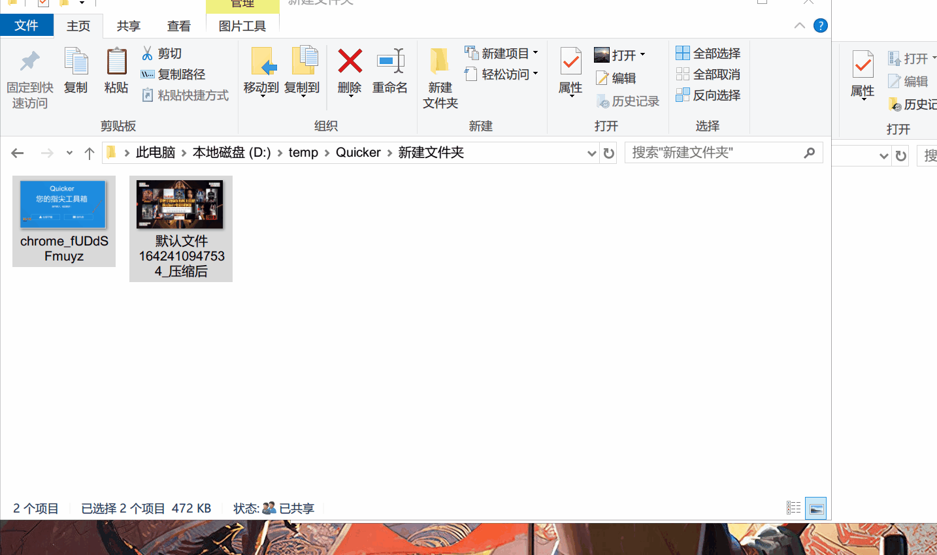Invert the selection with 反向选择
The height and width of the screenshot is (555, 937).
[708, 95]
